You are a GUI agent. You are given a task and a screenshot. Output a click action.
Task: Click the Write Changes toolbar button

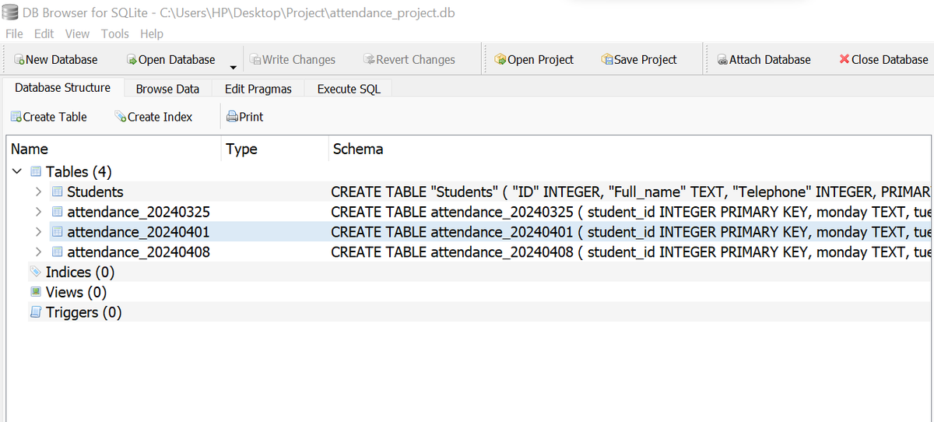[x=293, y=60]
